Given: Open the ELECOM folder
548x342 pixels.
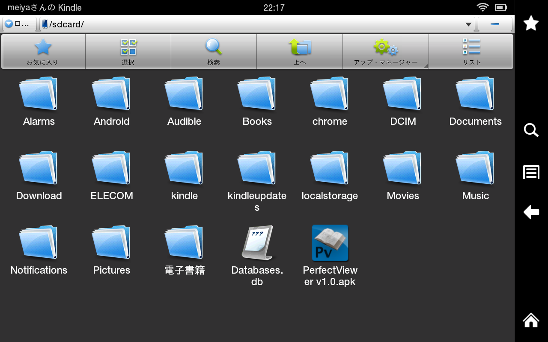Looking at the screenshot, I should [112, 176].
